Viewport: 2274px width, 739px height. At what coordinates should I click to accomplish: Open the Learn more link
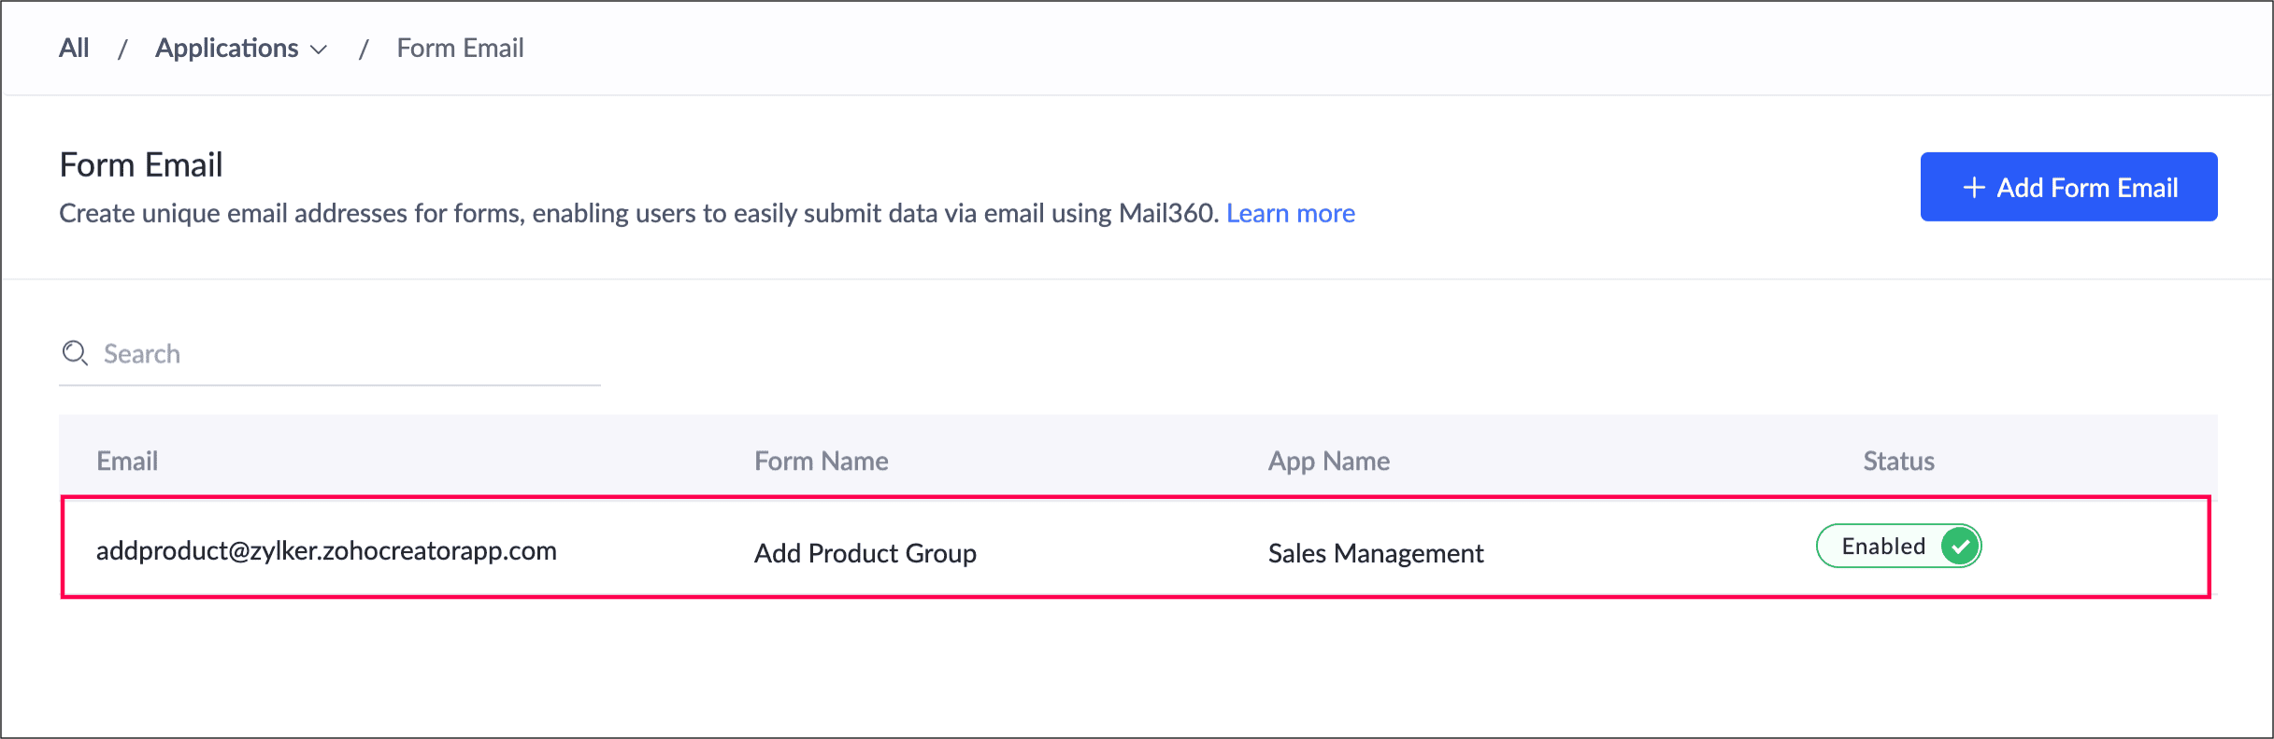coord(1290,214)
